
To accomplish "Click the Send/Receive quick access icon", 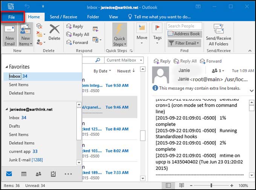I will tap(11, 6).
